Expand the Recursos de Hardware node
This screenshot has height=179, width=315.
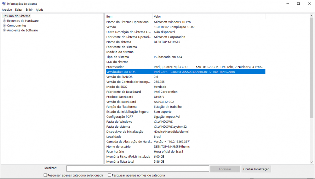coord(4,21)
